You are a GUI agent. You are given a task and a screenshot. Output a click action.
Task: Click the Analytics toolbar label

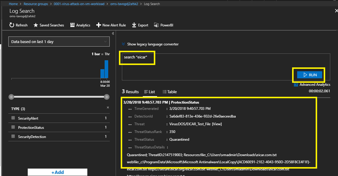pos(83,25)
